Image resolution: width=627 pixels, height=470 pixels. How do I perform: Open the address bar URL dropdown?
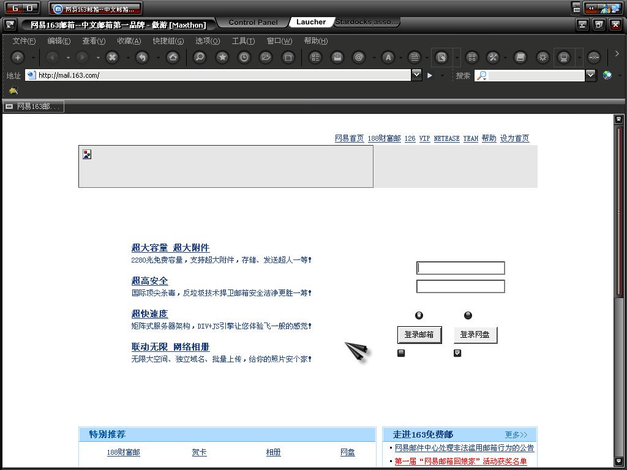point(416,75)
